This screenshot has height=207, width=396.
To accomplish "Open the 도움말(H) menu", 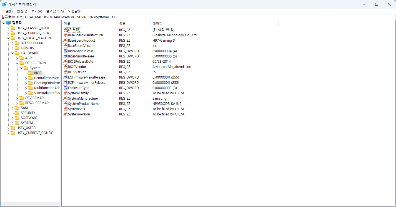I will [75, 11].
